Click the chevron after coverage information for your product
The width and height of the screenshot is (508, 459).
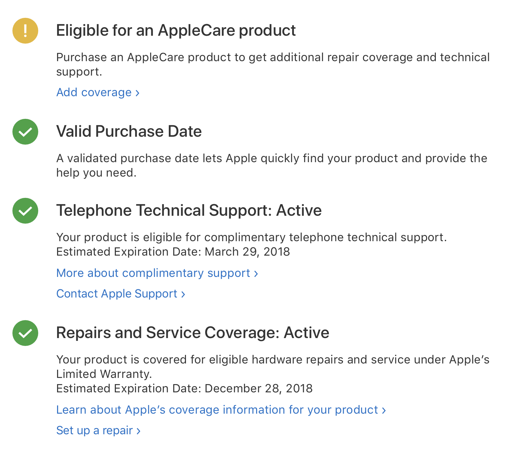pos(384,411)
